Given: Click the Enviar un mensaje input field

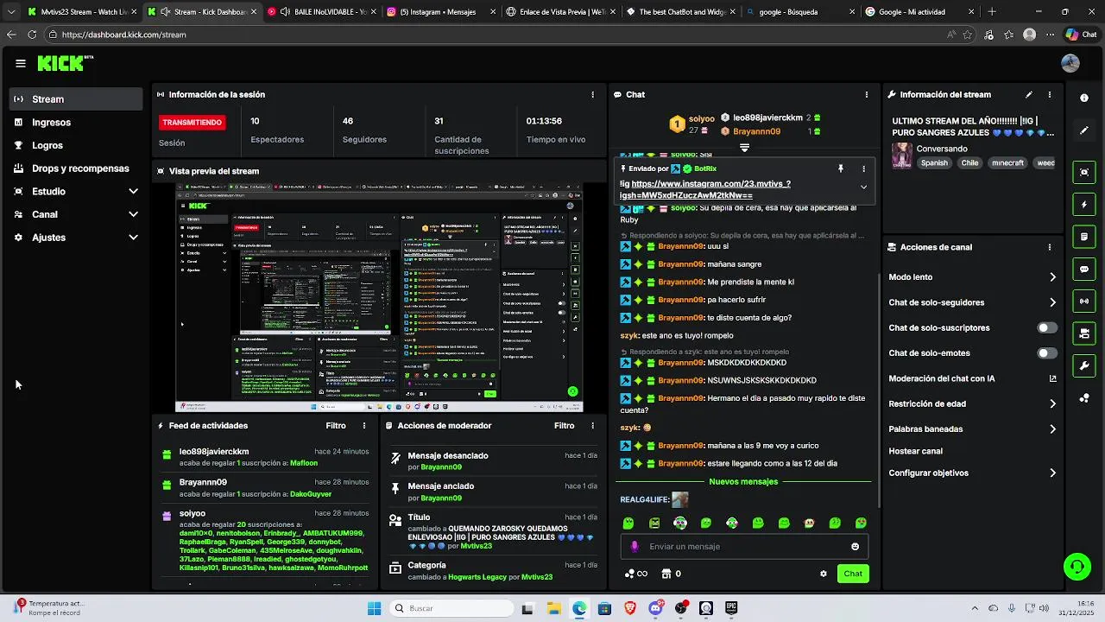Looking at the screenshot, I should [744, 546].
